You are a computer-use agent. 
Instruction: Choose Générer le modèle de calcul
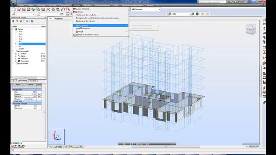[x=87, y=34]
